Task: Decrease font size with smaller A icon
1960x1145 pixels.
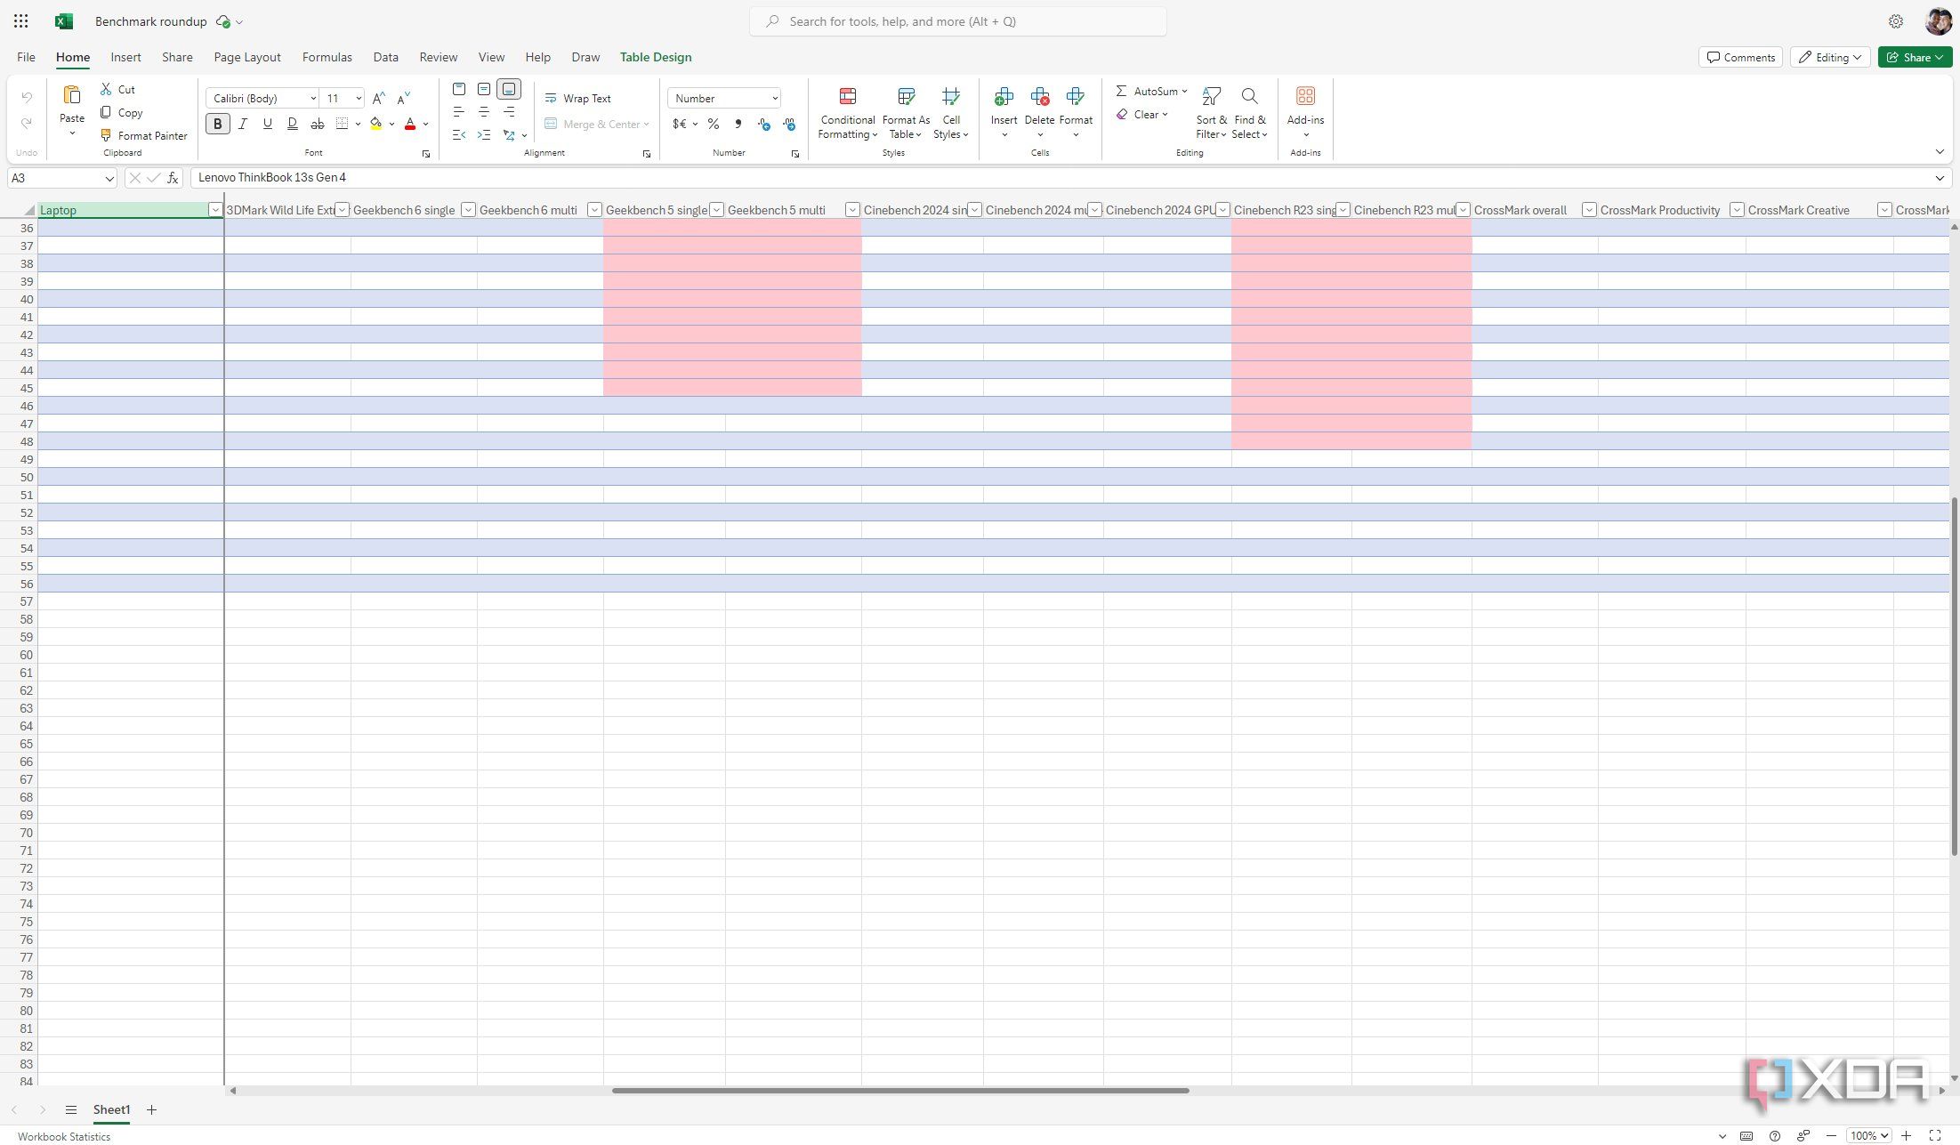Action: pos(404,98)
